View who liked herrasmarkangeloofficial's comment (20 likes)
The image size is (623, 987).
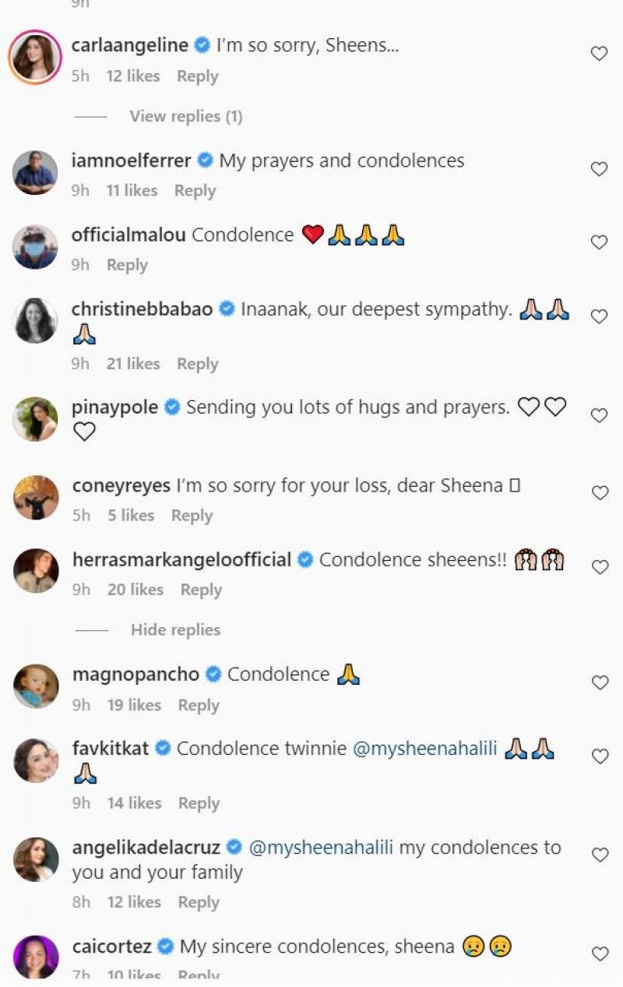[x=136, y=590]
